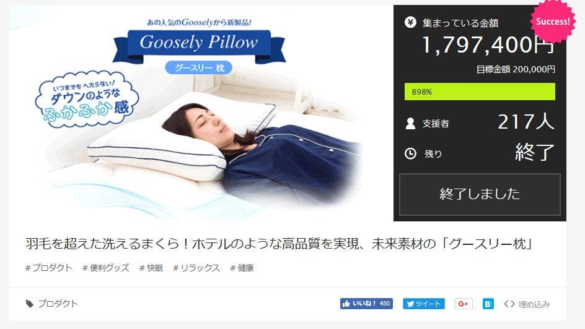Click the yen icon next to 集まっている金額
585x329 pixels.
coord(410,22)
